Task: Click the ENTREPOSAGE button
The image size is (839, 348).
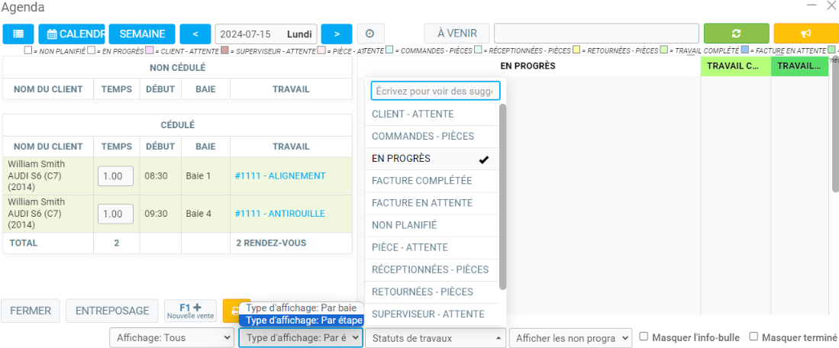Action: (111, 311)
